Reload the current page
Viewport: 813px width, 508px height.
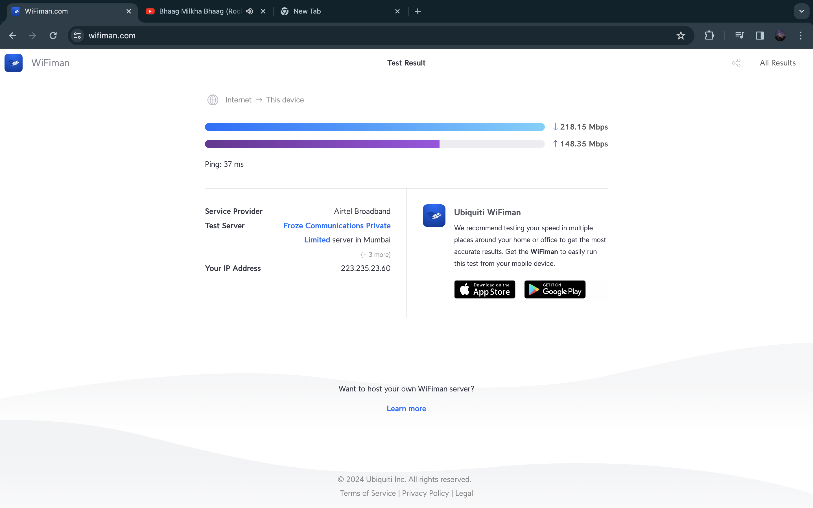(53, 36)
